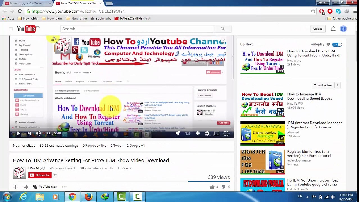
Task: Bookmark this page with star icon
Action: [x=313, y=11]
